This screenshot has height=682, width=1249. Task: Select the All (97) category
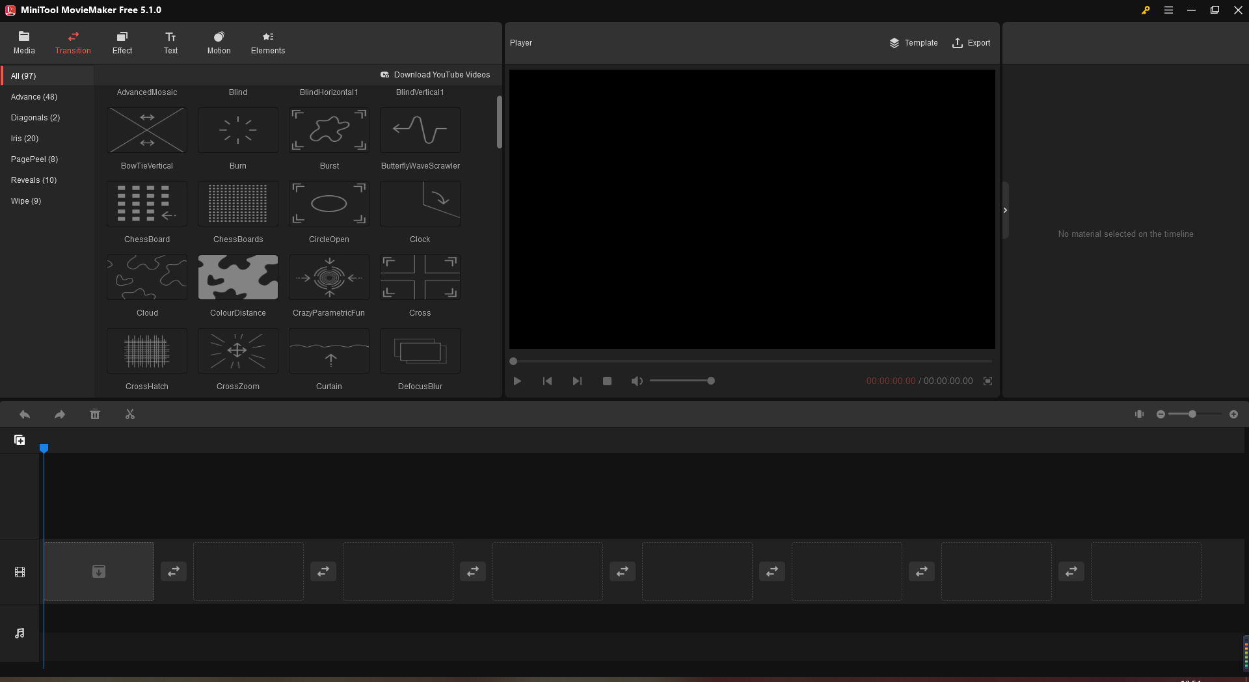[x=47, y=76]
